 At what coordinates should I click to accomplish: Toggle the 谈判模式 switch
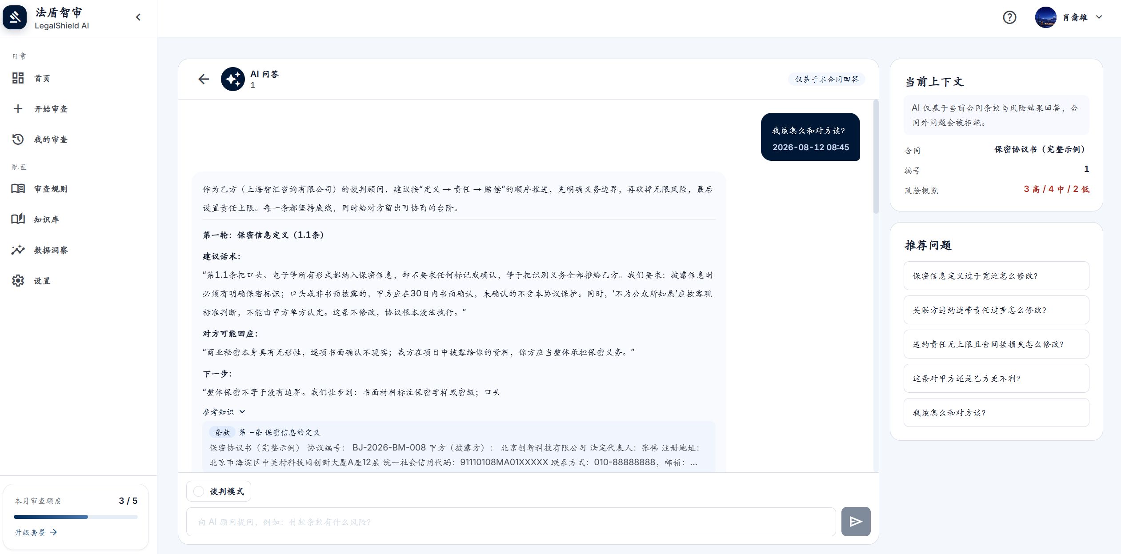pos(199,491)
